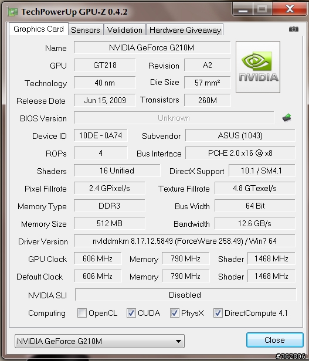Click the GPU field showing GT218
309x361 pixels.
[x=105, y=65]
